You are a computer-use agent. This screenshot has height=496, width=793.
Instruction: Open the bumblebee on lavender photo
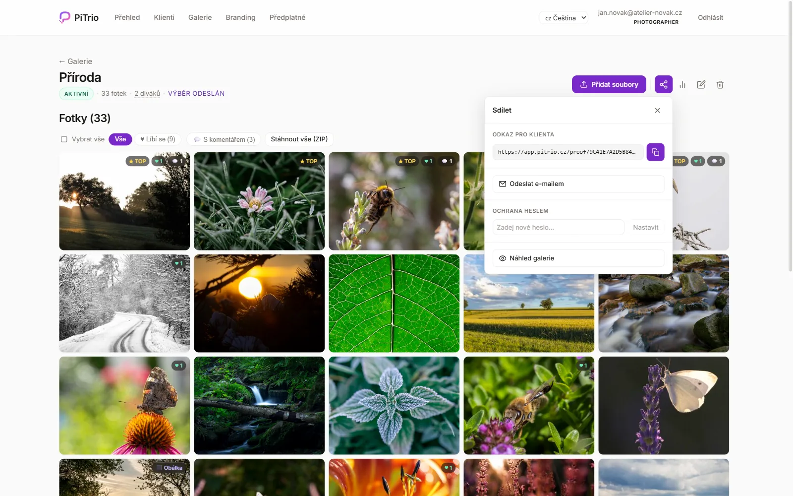tap(394, 201)
